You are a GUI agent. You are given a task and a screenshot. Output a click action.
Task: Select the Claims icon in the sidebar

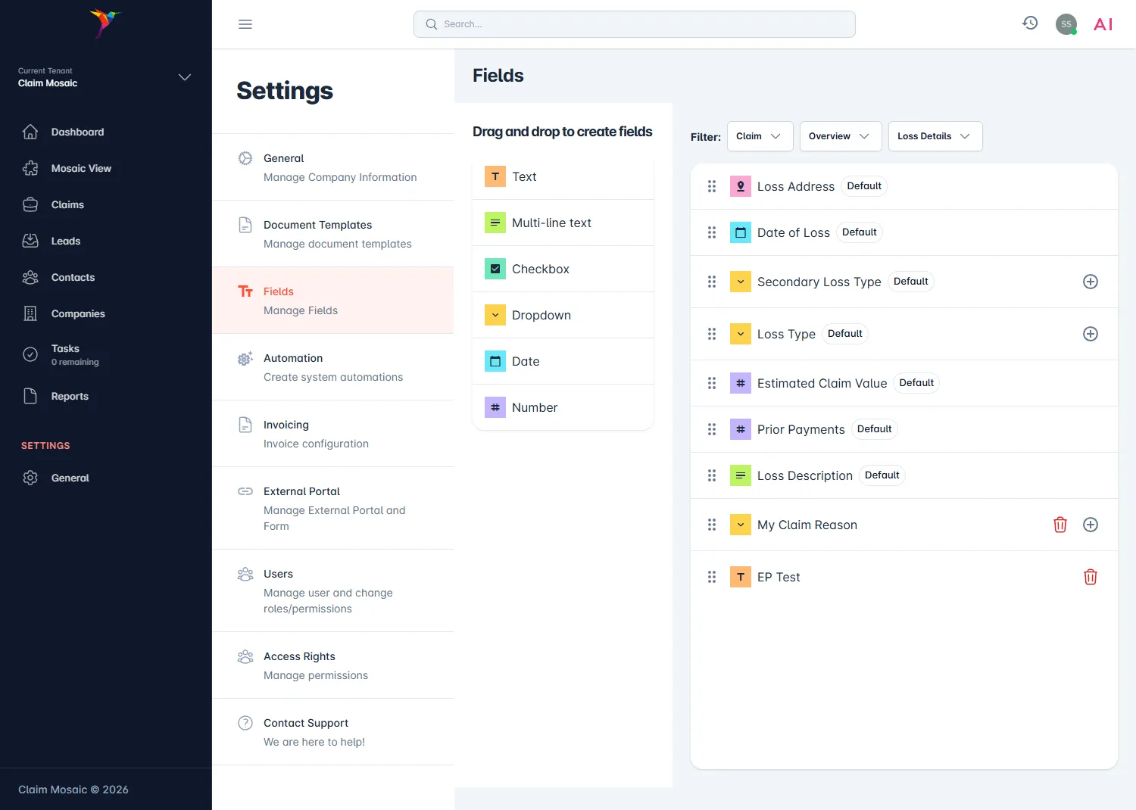(x=30, y=204)
